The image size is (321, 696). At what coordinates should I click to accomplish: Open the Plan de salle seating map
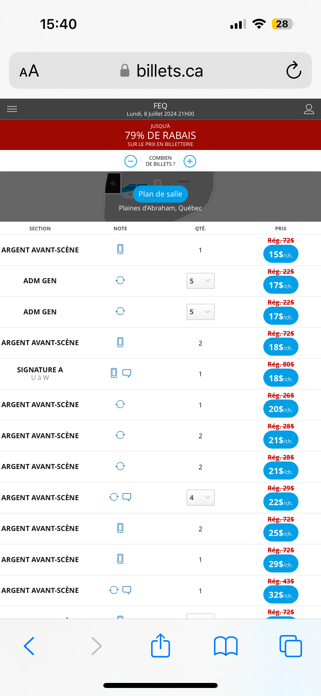160,194
